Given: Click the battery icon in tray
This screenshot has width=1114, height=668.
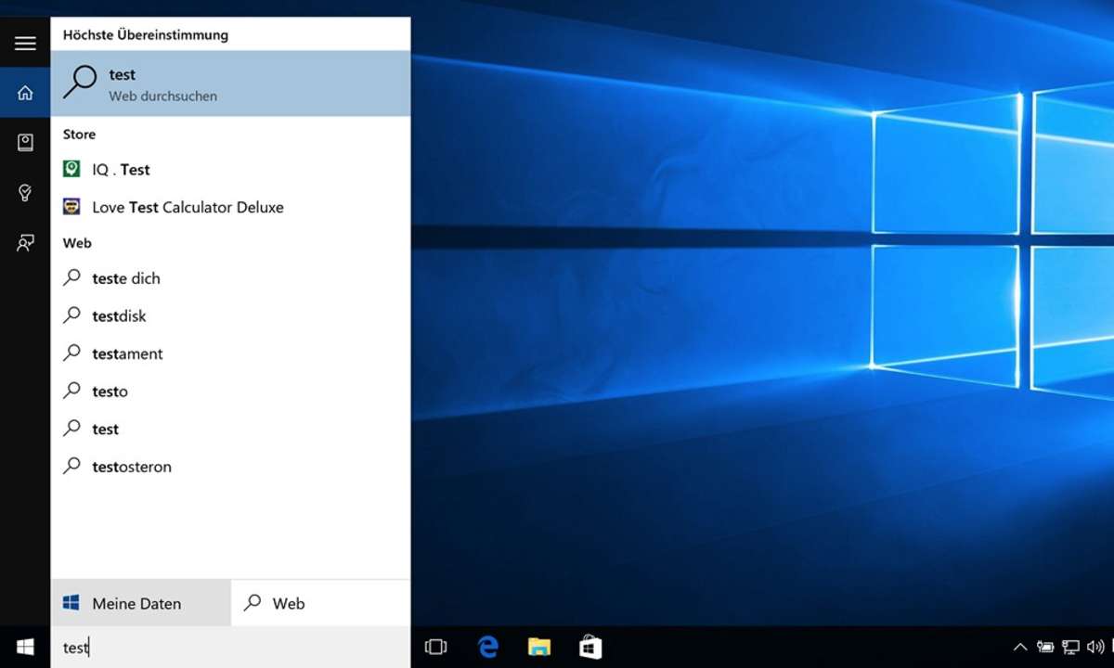Looking at the screenshot, I should coord(1045,647).
